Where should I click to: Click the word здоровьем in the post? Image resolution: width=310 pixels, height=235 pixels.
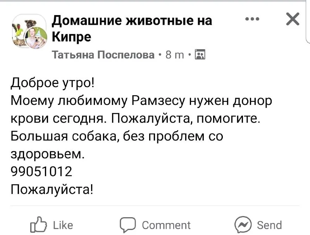[x=46, y=154]
